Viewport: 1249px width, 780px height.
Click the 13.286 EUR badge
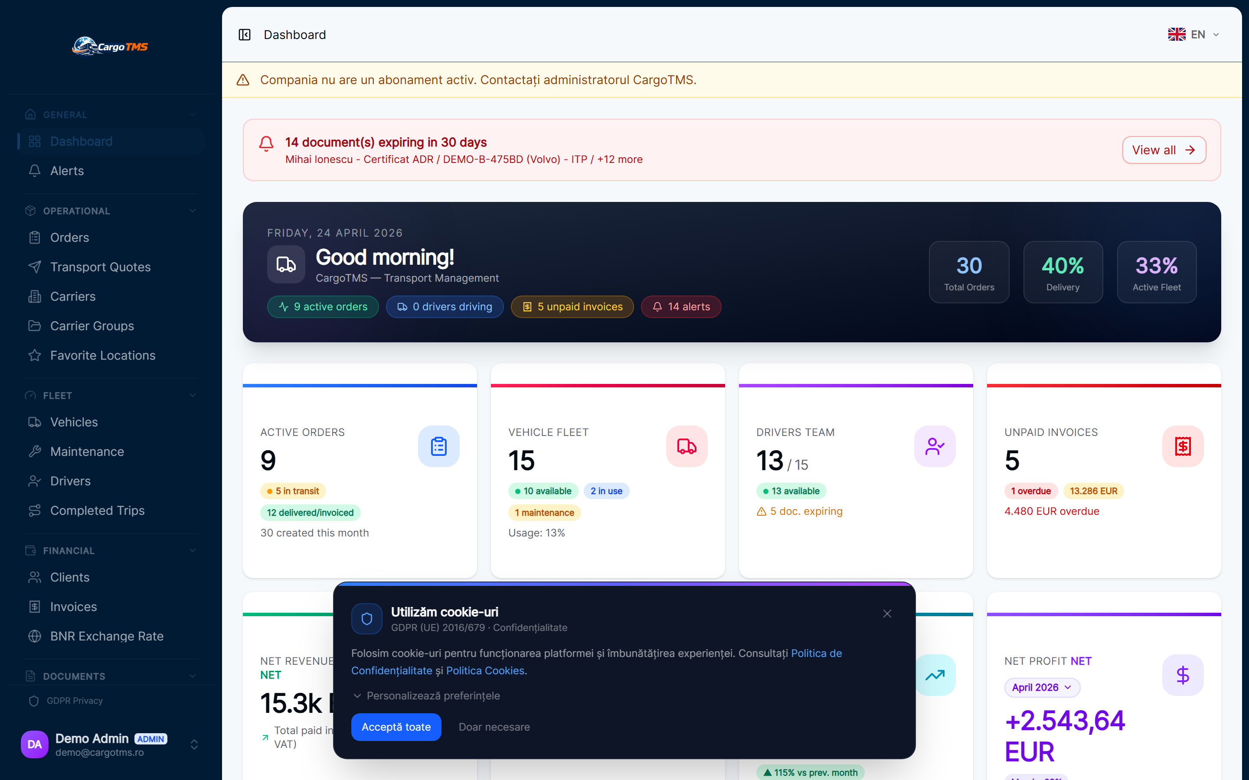point(1094,491)
